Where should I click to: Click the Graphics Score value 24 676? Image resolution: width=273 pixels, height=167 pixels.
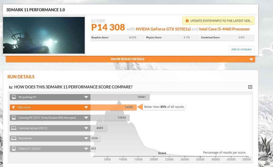(x=133, y=37)
